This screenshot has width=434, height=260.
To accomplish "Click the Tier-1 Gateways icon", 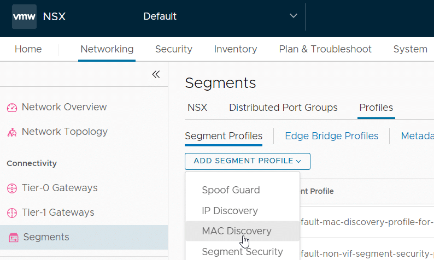I will pyautogui.click(x=12, y=213).
